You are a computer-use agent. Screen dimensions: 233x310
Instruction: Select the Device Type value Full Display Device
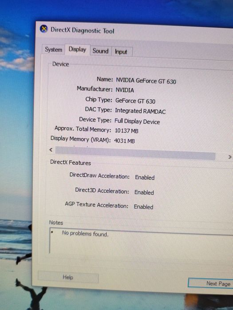click(x=137, y=121)
